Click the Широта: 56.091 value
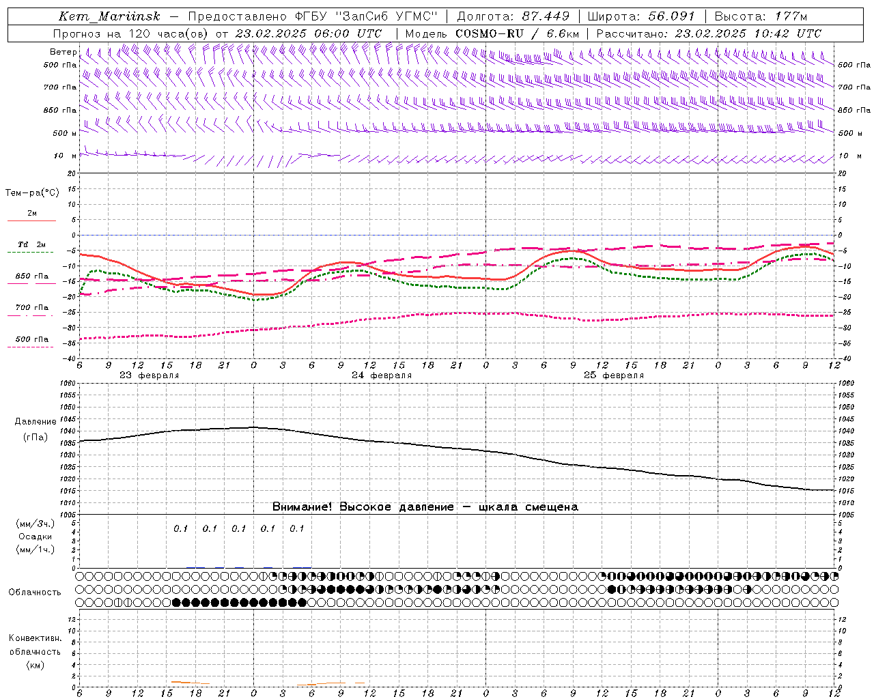Image resolution: width=874 pixels, height=699 pixels. pyautogui.click(x=641, y=16)
